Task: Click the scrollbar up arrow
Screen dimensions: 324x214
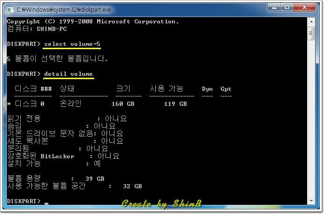Action: (x=311, y=22)
